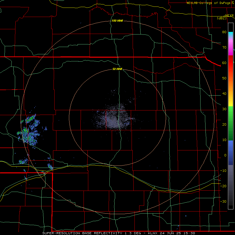Image resolution: width=235 pixels, height=235 pixels.
Task: Click the -10 value on the dBZ scale
Action: (x=223, y=171)
